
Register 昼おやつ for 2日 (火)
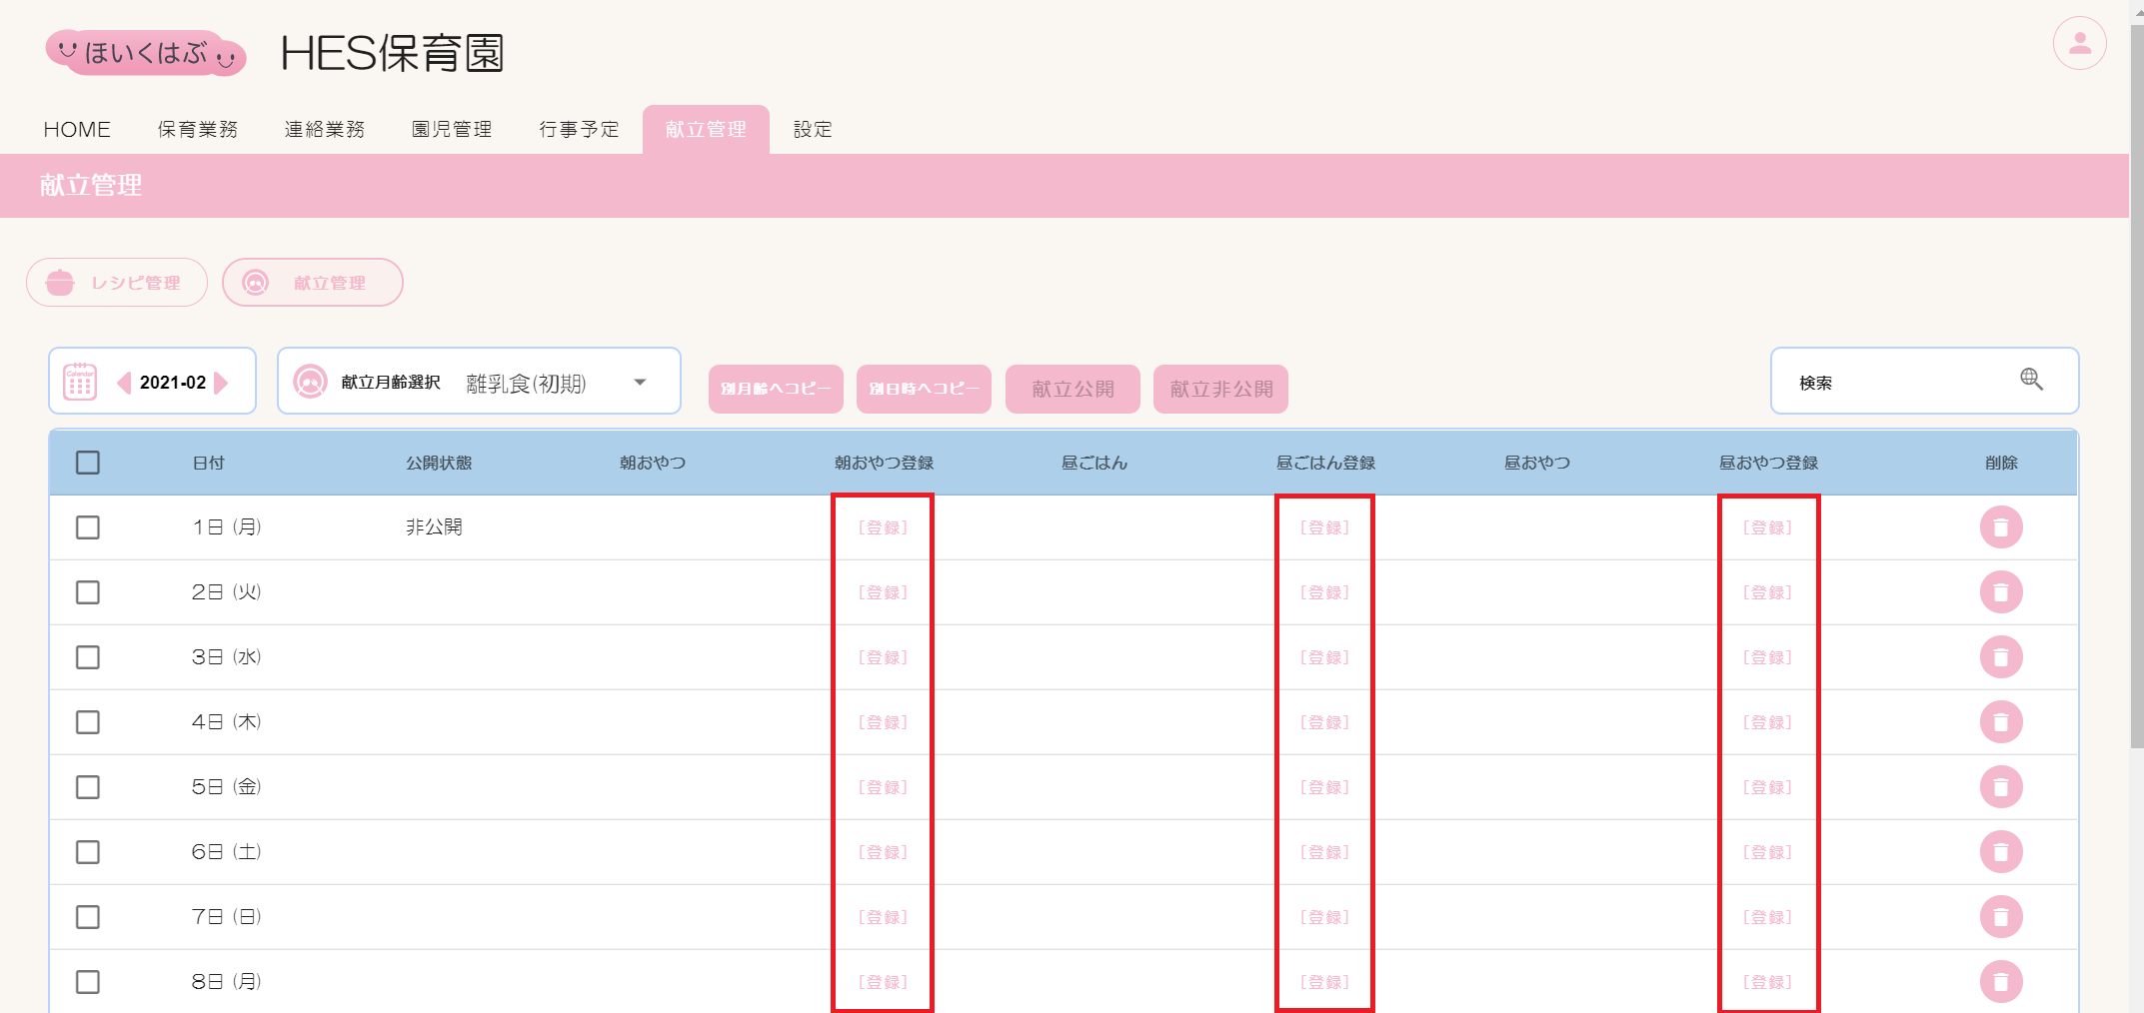[1767, 592]
